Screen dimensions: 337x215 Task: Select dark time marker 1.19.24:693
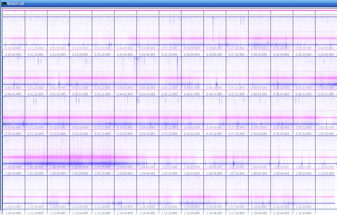(x=304, y=213)
